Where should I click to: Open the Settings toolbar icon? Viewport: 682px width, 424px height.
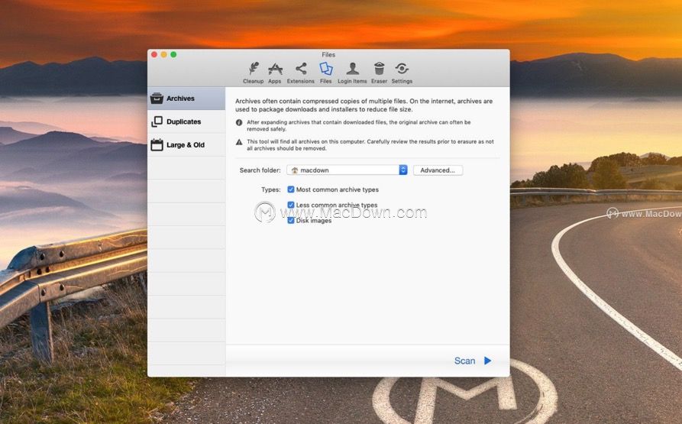402,73
